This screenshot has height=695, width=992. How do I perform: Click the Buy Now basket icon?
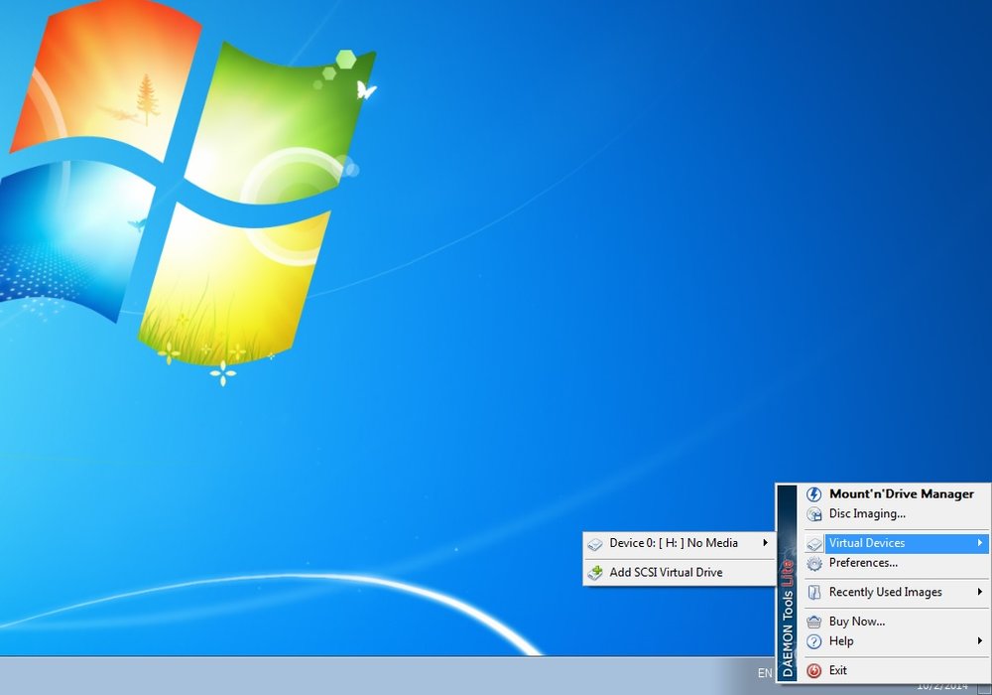[x=814, y=622]
